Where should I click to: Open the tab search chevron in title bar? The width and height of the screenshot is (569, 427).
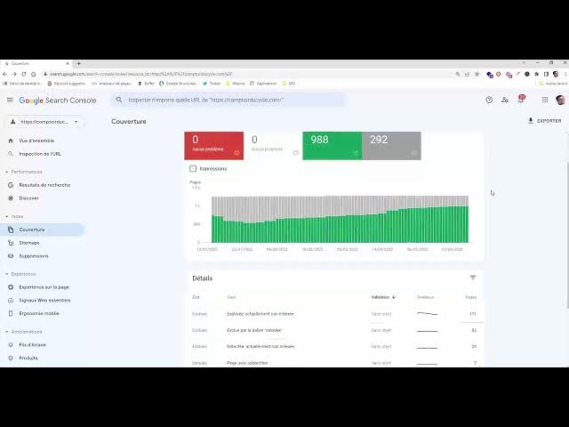524,63
